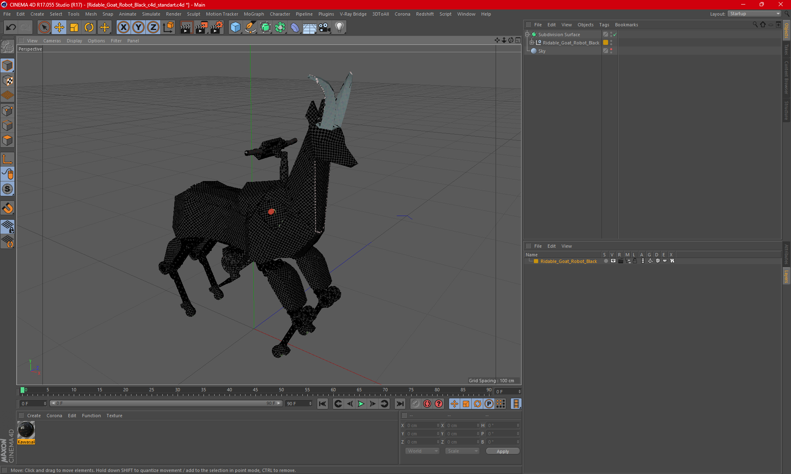Toggle Y-axis lock
Image resolution: width=791 pixels, height=474 pixels.
click(138, 28)
